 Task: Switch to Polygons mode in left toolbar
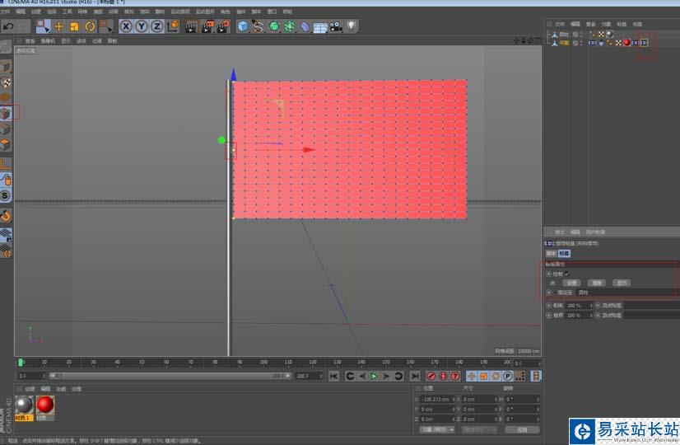(6, 144)
